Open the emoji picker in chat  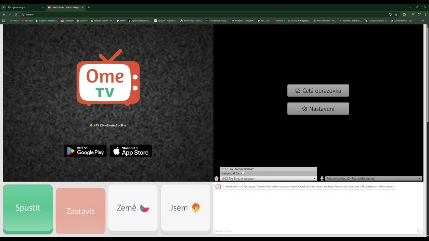click(x=419, y=231)
